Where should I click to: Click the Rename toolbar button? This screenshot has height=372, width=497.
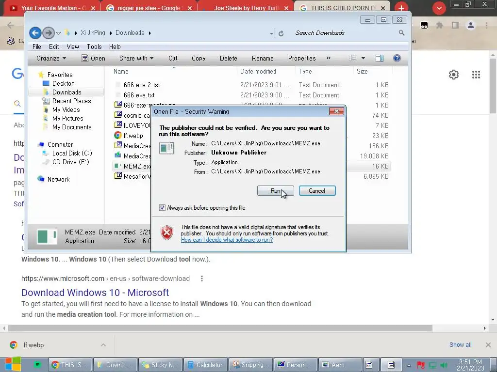263,58
